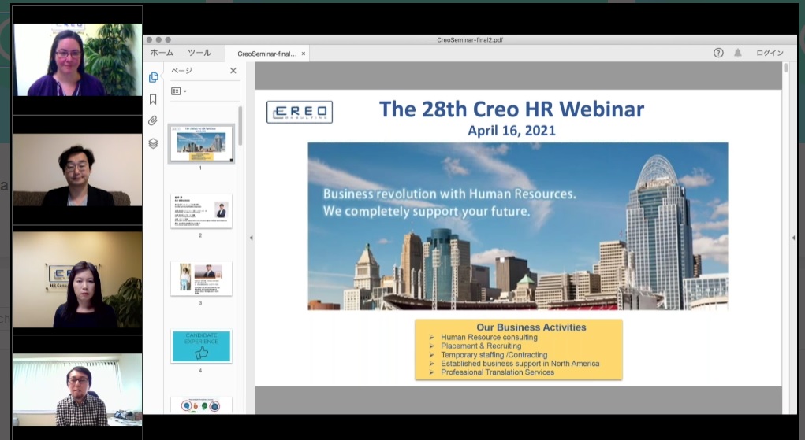The height and width of the screenshot is (440, 805).
Task: Click the 'CreoSeminar-final2.pdf' window title
Action: pyautogui.click(x=470, y=39)
